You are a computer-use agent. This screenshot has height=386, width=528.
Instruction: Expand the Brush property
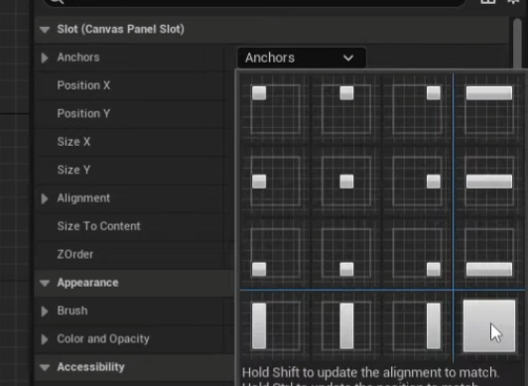click(x=45, y=312)
